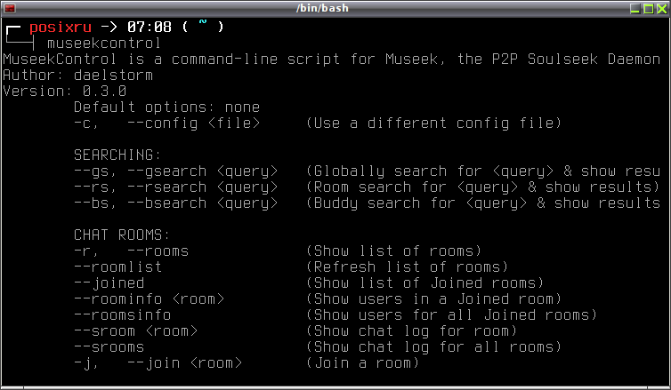
Task: Click the 'Author: daelstorm' line
Action: pos(78,76)
